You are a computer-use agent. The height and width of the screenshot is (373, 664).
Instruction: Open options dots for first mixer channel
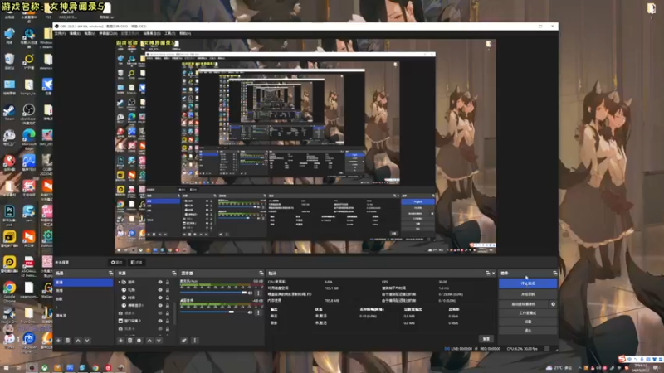(x=258, y=293)
